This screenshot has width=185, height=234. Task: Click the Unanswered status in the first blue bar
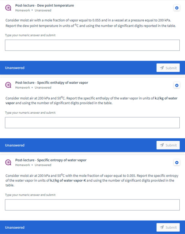click(x=15, y=68)
